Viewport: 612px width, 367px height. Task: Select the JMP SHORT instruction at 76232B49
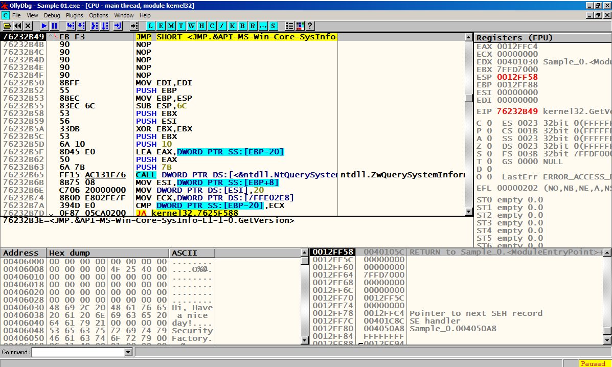click(x=233, y=37)
